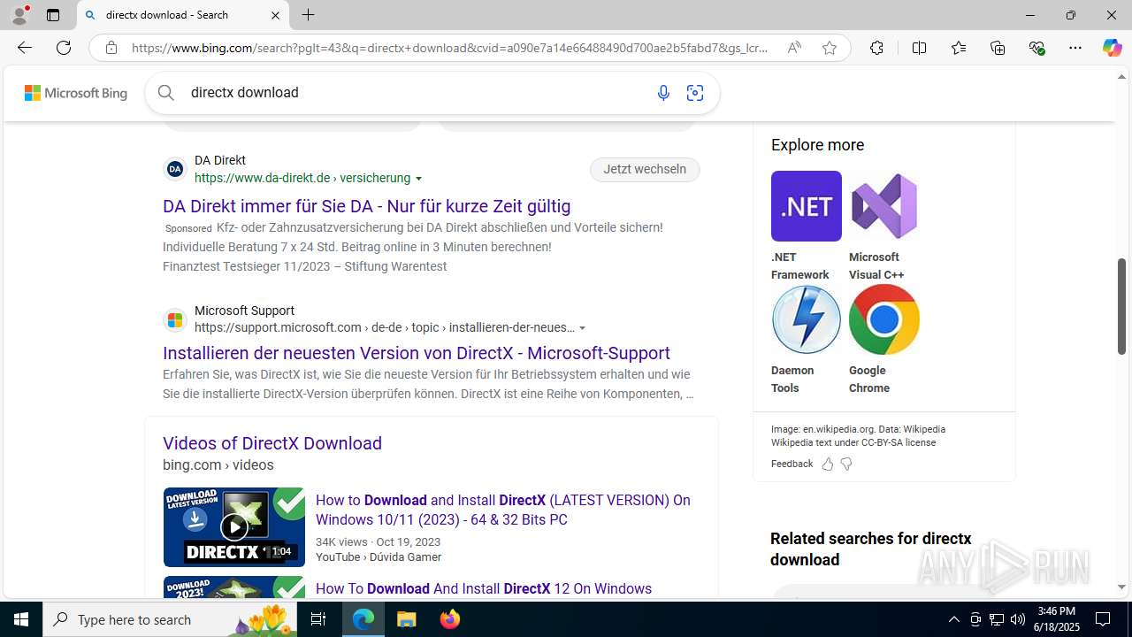1132x637 pixels.
Task: Reload the page with the Refresh icon
Action: coord(64,48)
